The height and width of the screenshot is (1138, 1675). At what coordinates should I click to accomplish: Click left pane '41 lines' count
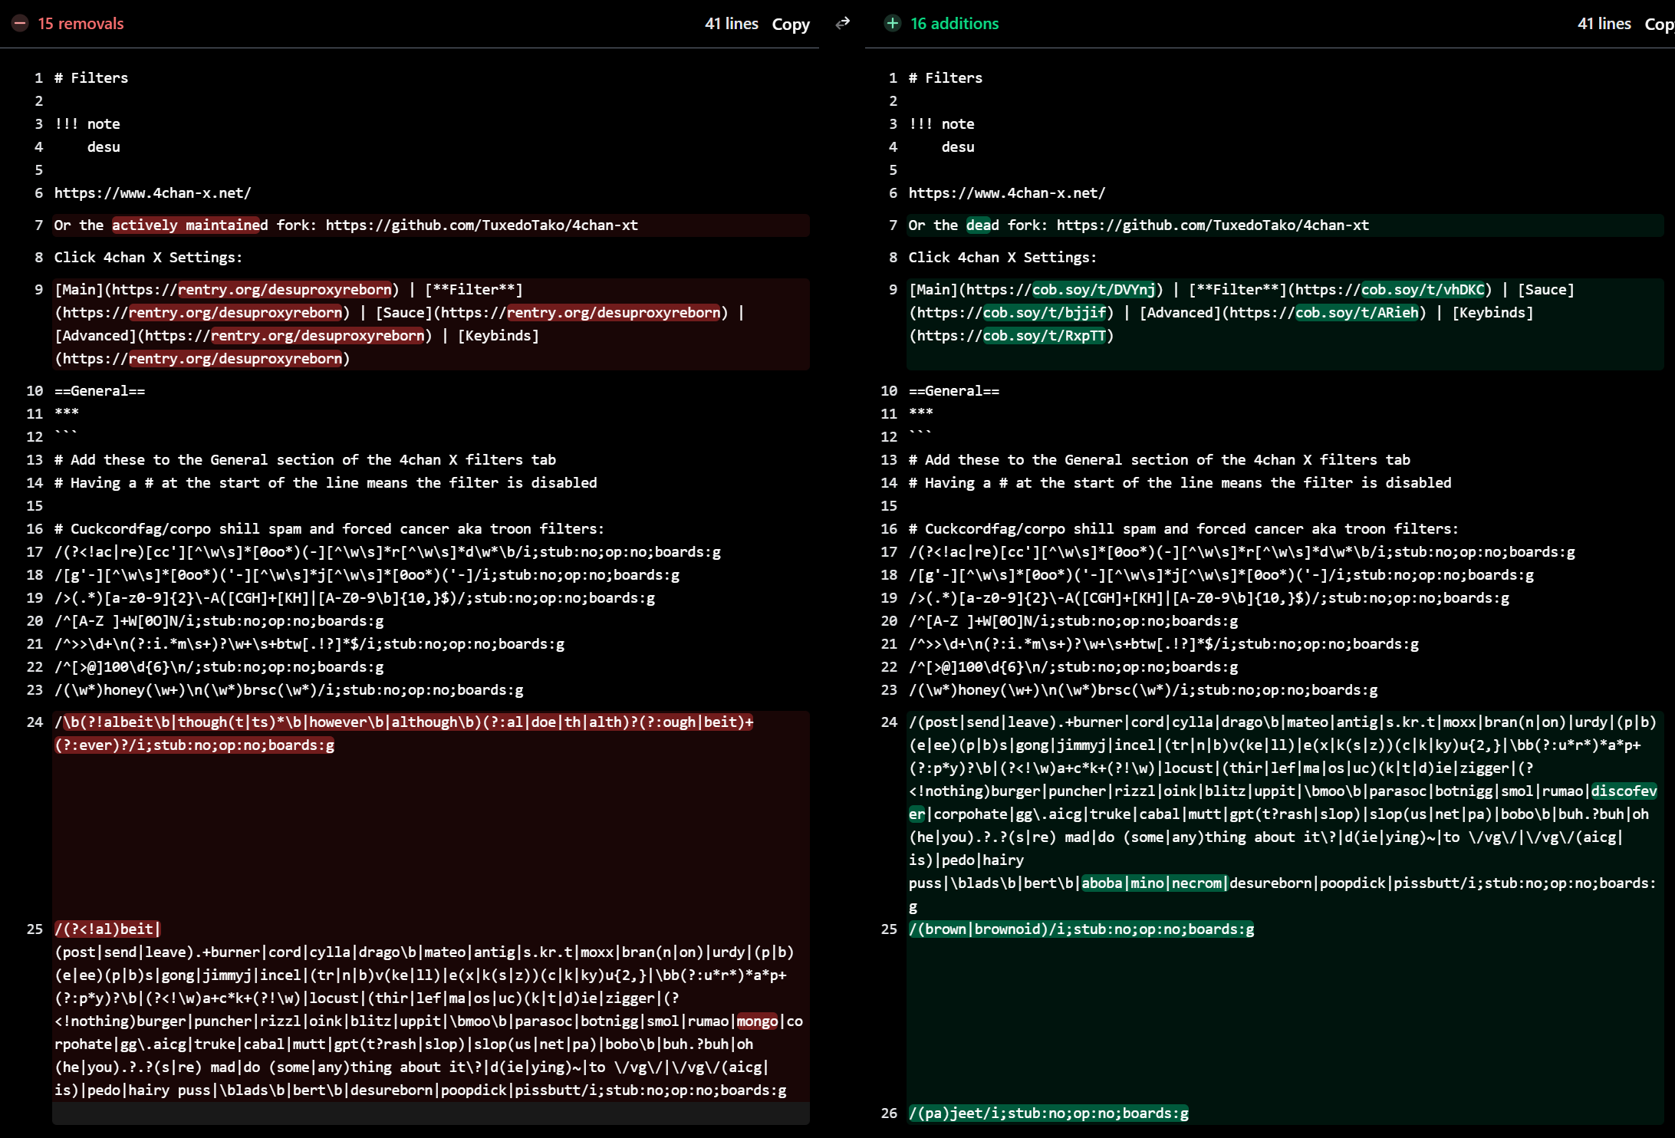[x=731, y=24]
